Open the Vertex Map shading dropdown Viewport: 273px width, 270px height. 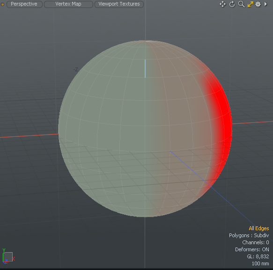point(68,4)
